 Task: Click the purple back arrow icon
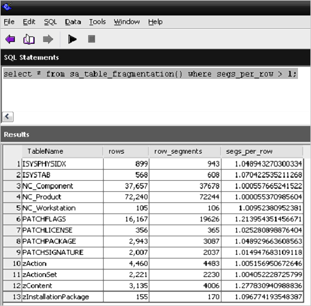tap(10, 39)
